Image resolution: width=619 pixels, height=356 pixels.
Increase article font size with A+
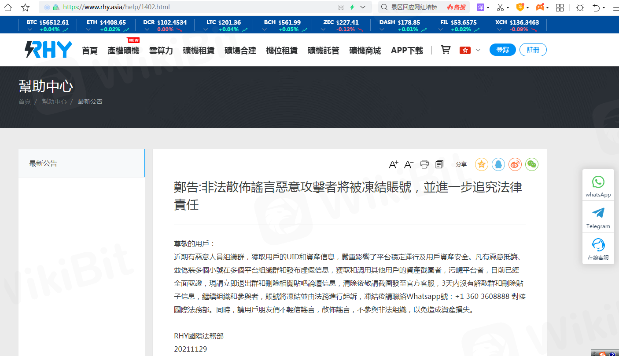(x=394, y=164)
